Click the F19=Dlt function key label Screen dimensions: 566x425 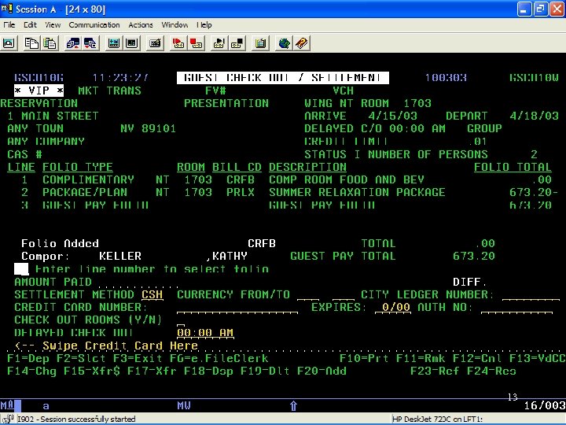point(265,371)
